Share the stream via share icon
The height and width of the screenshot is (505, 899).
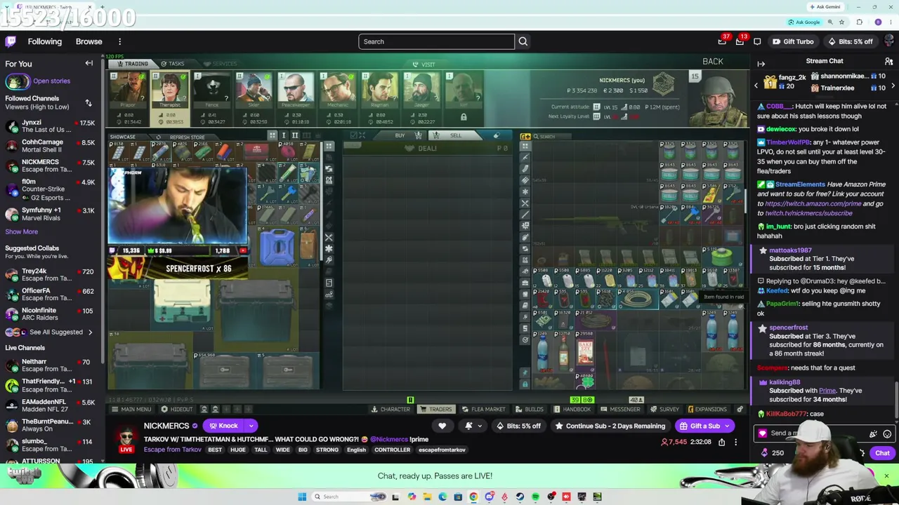[721, 442]
